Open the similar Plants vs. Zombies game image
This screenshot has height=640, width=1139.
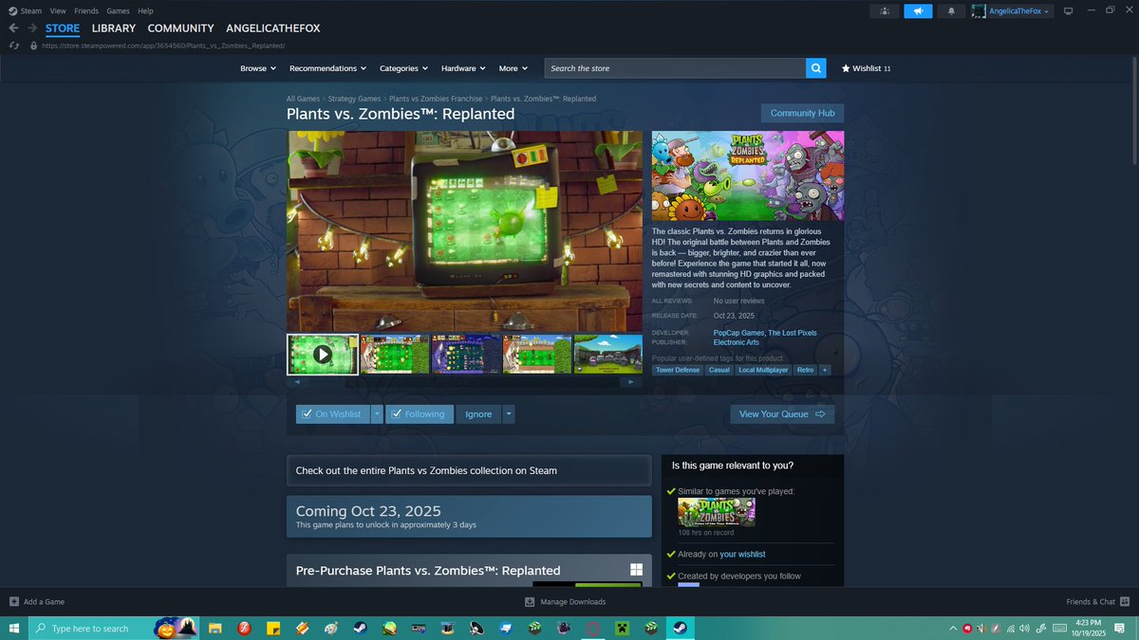717,512
